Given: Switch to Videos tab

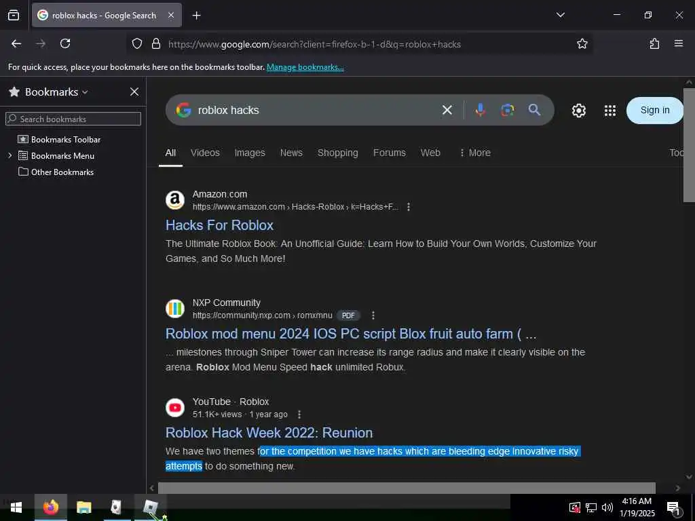Looking at the screenshot, I should (205, 153).
